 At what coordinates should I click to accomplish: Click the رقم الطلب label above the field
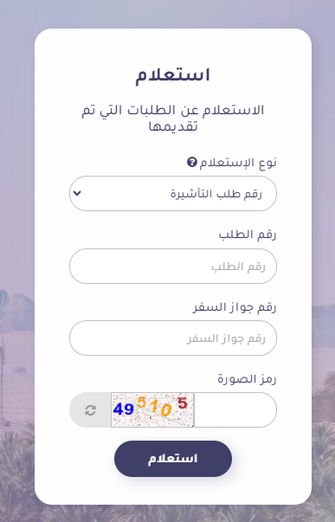(248, 234)
